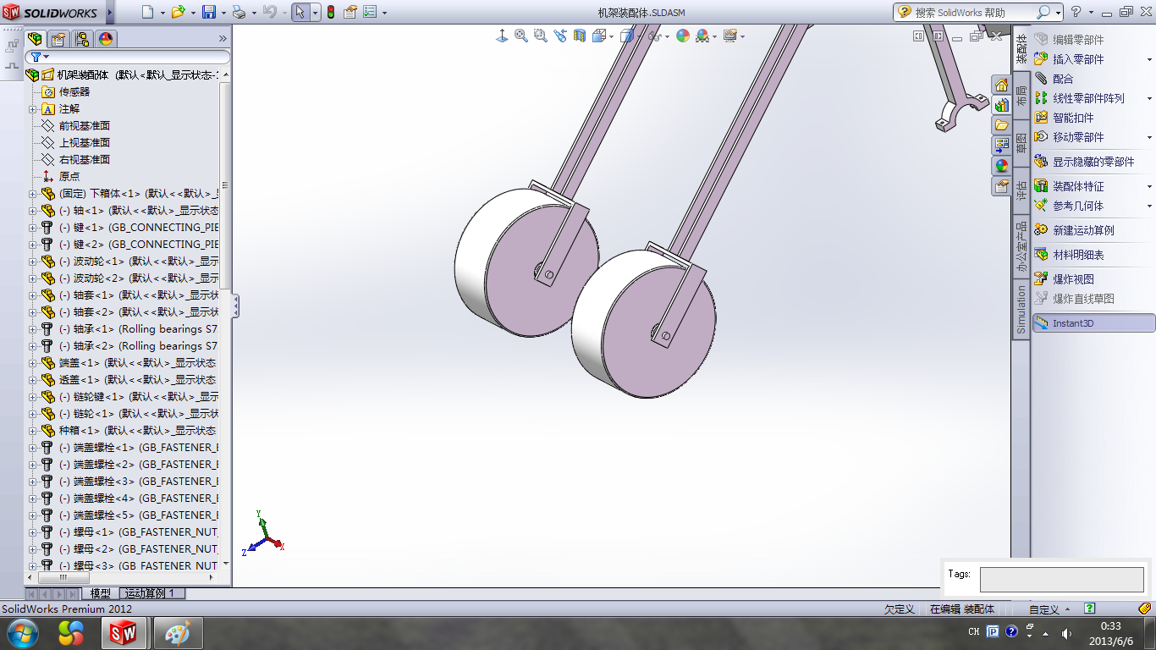Image resolution: width=1156 pixels, height=650 pixels.
Task: Select 前视基准面 plane in feature tree
Action: pos(85,126)
